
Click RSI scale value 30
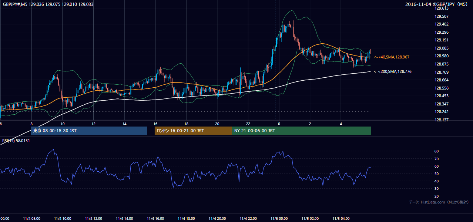[x=436, y=189]
